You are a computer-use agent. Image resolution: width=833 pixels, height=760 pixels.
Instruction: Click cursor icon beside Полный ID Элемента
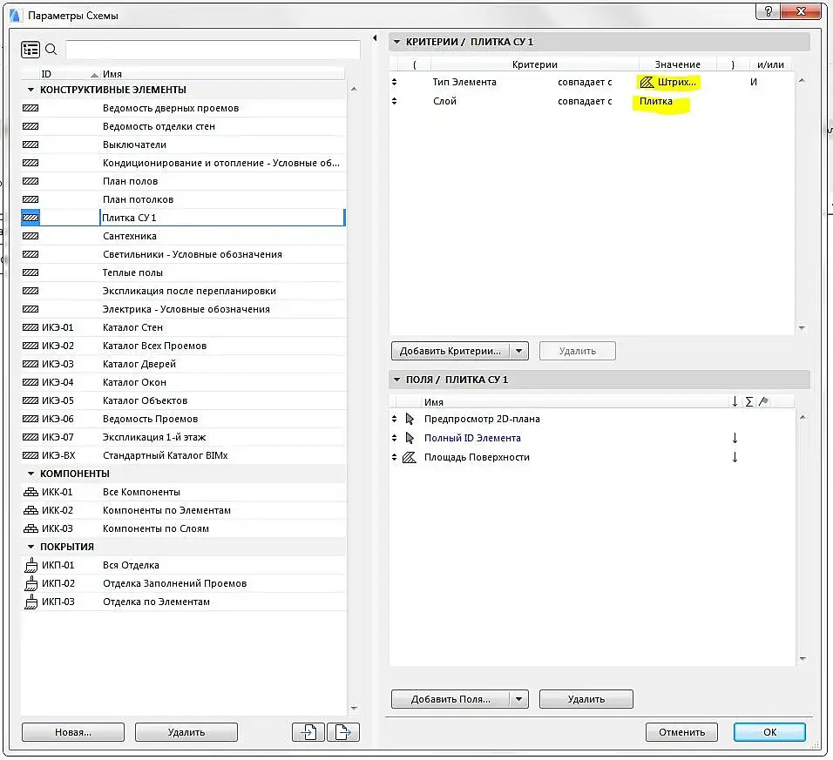[410, 439]
